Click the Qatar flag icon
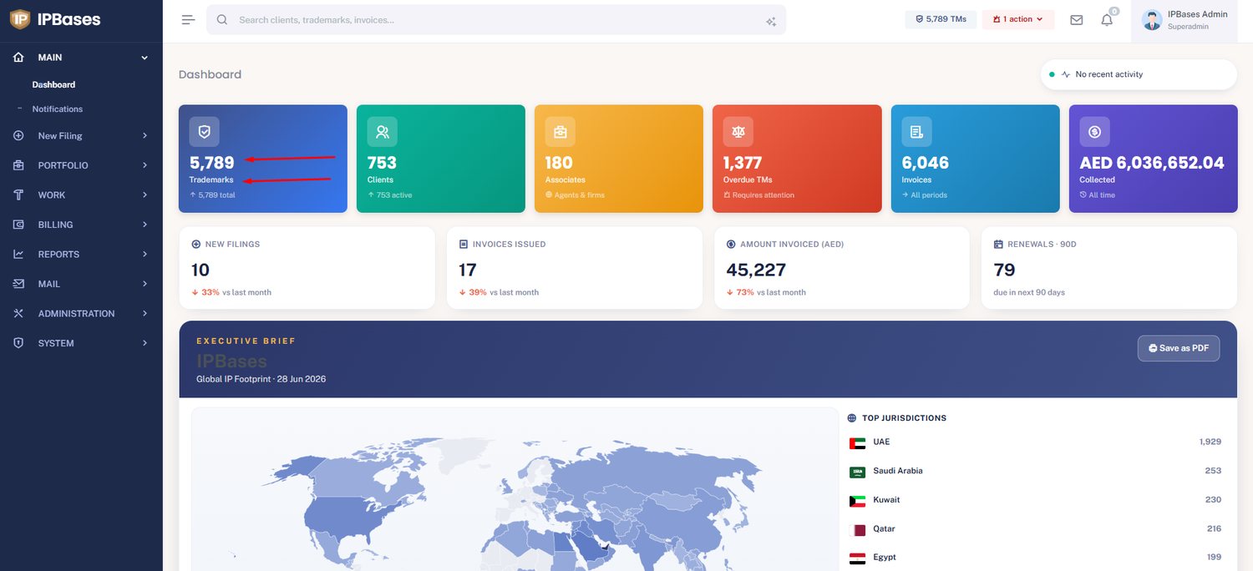 click(857, 530)
